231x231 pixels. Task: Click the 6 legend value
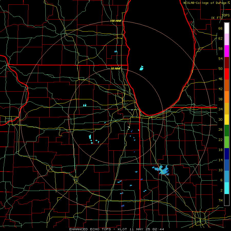[221, 180]
